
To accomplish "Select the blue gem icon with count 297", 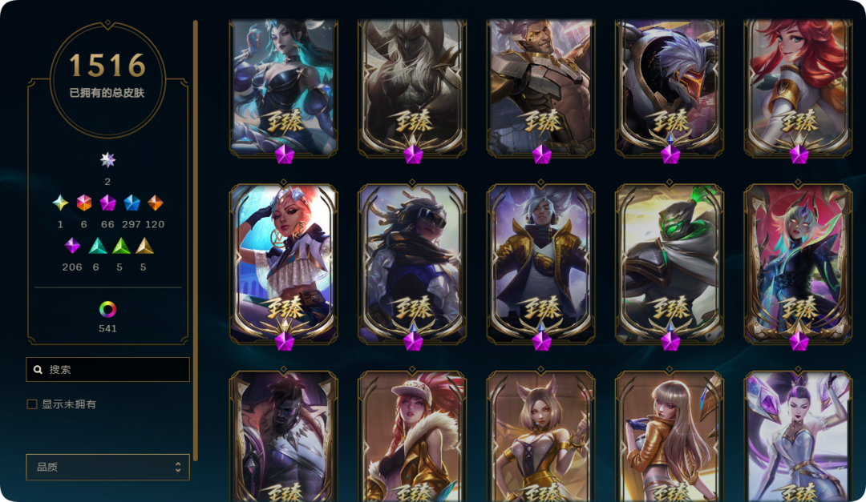I will (x=132, y=203).
